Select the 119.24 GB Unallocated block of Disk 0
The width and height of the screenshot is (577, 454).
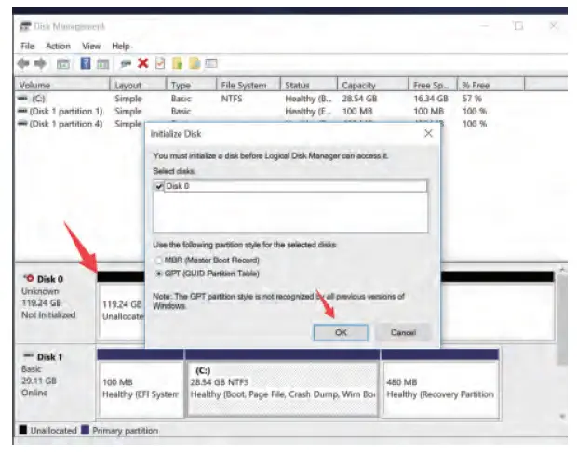click(121, 305)
